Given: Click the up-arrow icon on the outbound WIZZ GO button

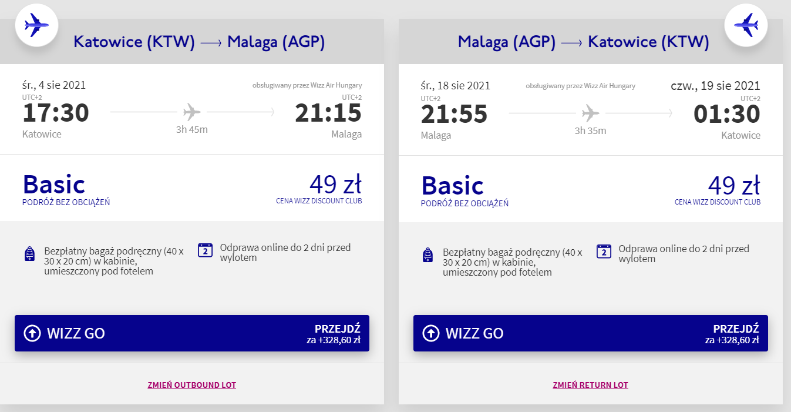Looking at the screenshot, I should (32, 333).
